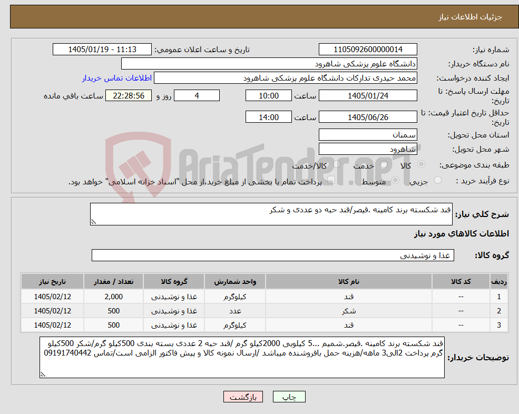Viewport: 519px width, 414px height.
Task: Click item name قند in row 1
Action: [348, 297]
